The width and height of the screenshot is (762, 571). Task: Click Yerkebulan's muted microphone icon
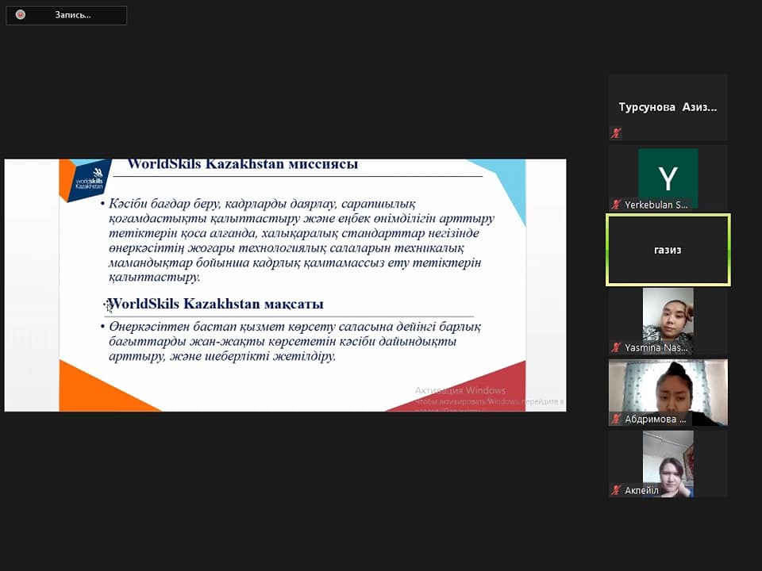[x=616, y=205]
